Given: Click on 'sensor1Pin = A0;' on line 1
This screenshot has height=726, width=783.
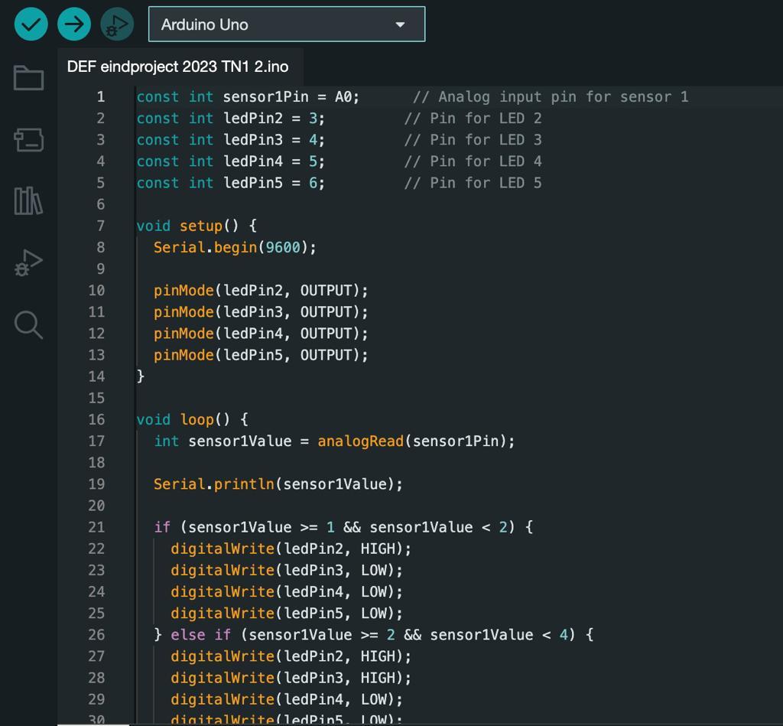Looking at the screenshot, I should click(291, 96).
